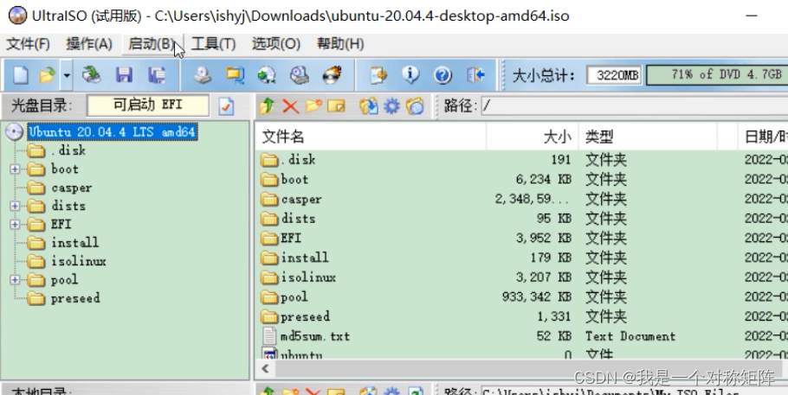This screenshot has width=788, height=395.
Task: Click the Help question mark icon
Action: point(442,75)
